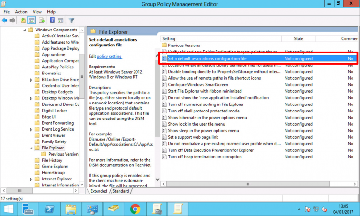Click the State column header
The height and width of the screenshot is (216, 360).
click(x=299, y=38)
